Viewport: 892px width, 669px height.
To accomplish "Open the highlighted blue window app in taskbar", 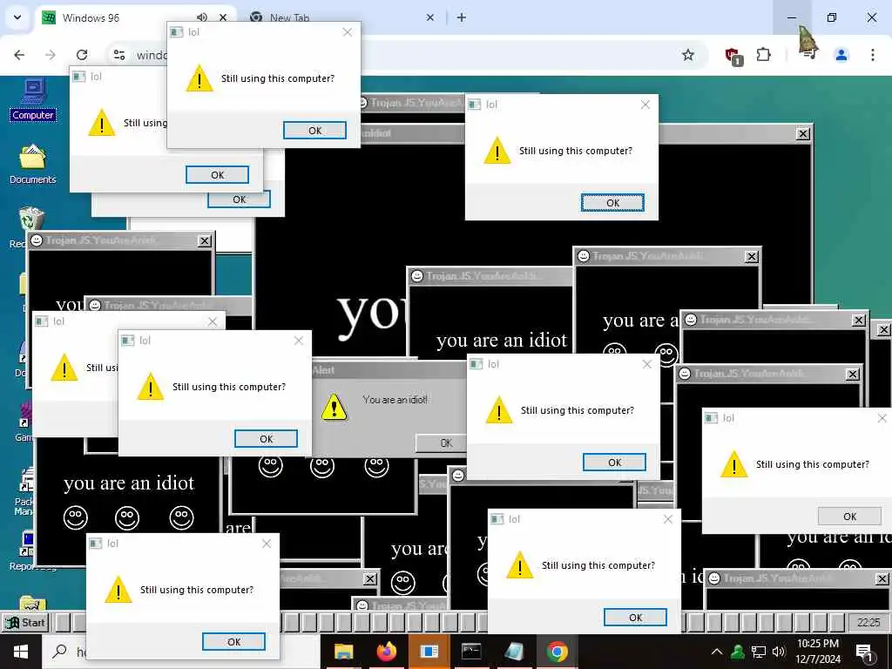I will (x=429, y=652).
